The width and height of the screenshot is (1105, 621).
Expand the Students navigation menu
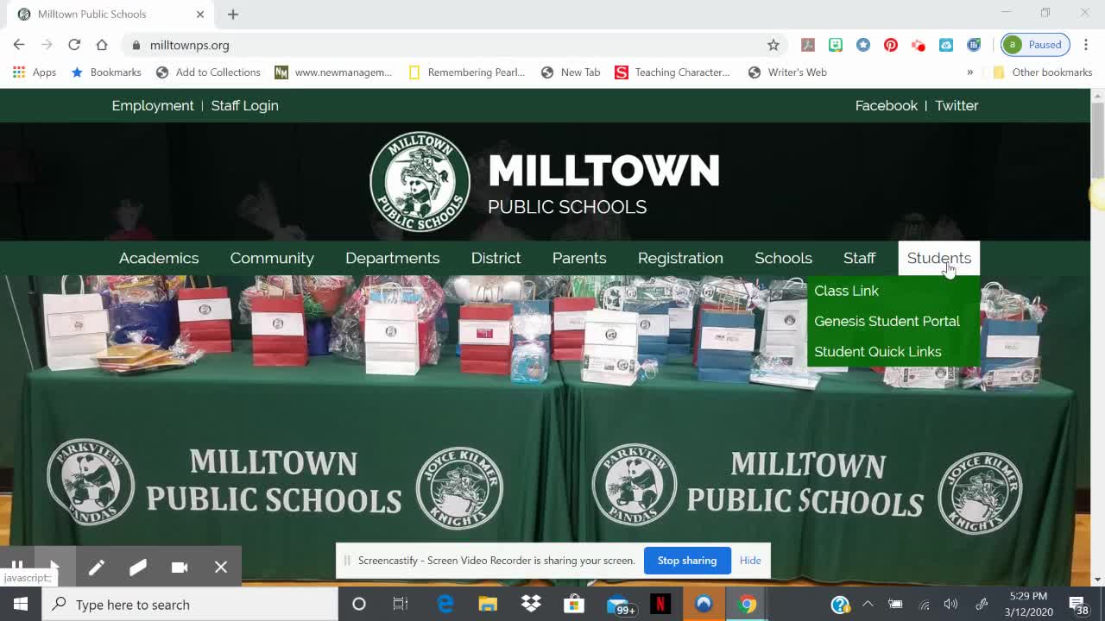(x=938, y=258)
